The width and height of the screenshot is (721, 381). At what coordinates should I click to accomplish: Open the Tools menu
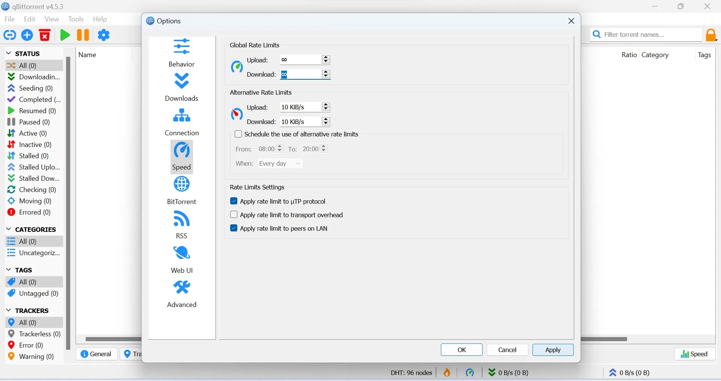tap(76, 19)
